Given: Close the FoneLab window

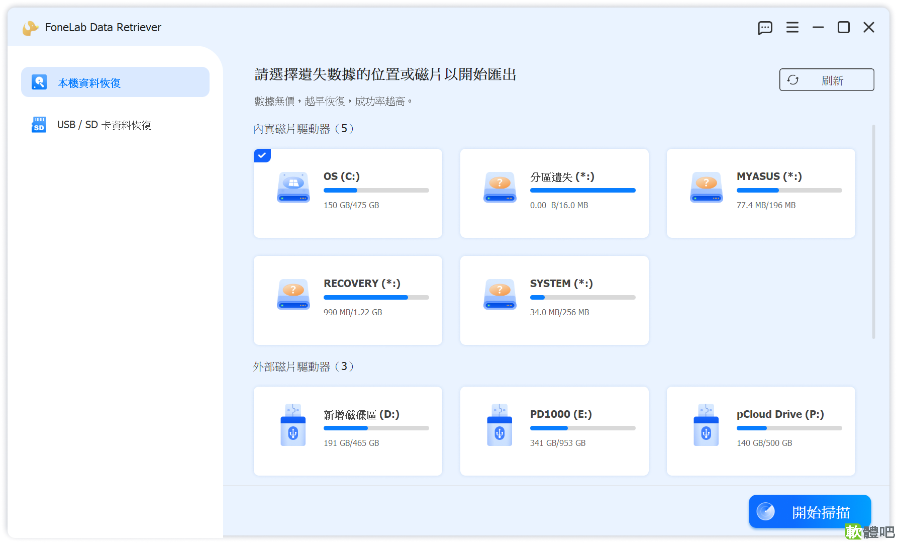Looking at the screenshot, I should (x=869, y=28).
